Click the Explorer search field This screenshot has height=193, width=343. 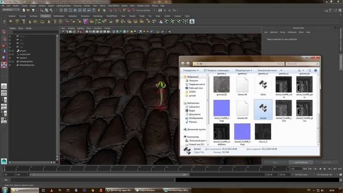pyautogui.click(x=302, y=64)
